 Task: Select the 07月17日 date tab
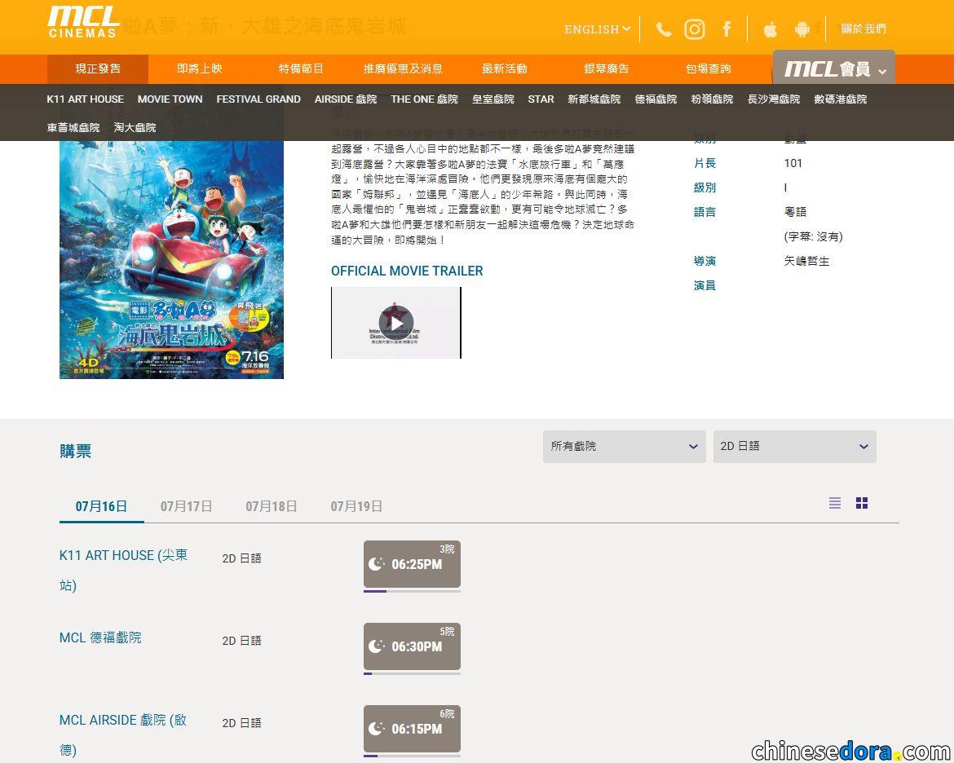click(186, 506)
